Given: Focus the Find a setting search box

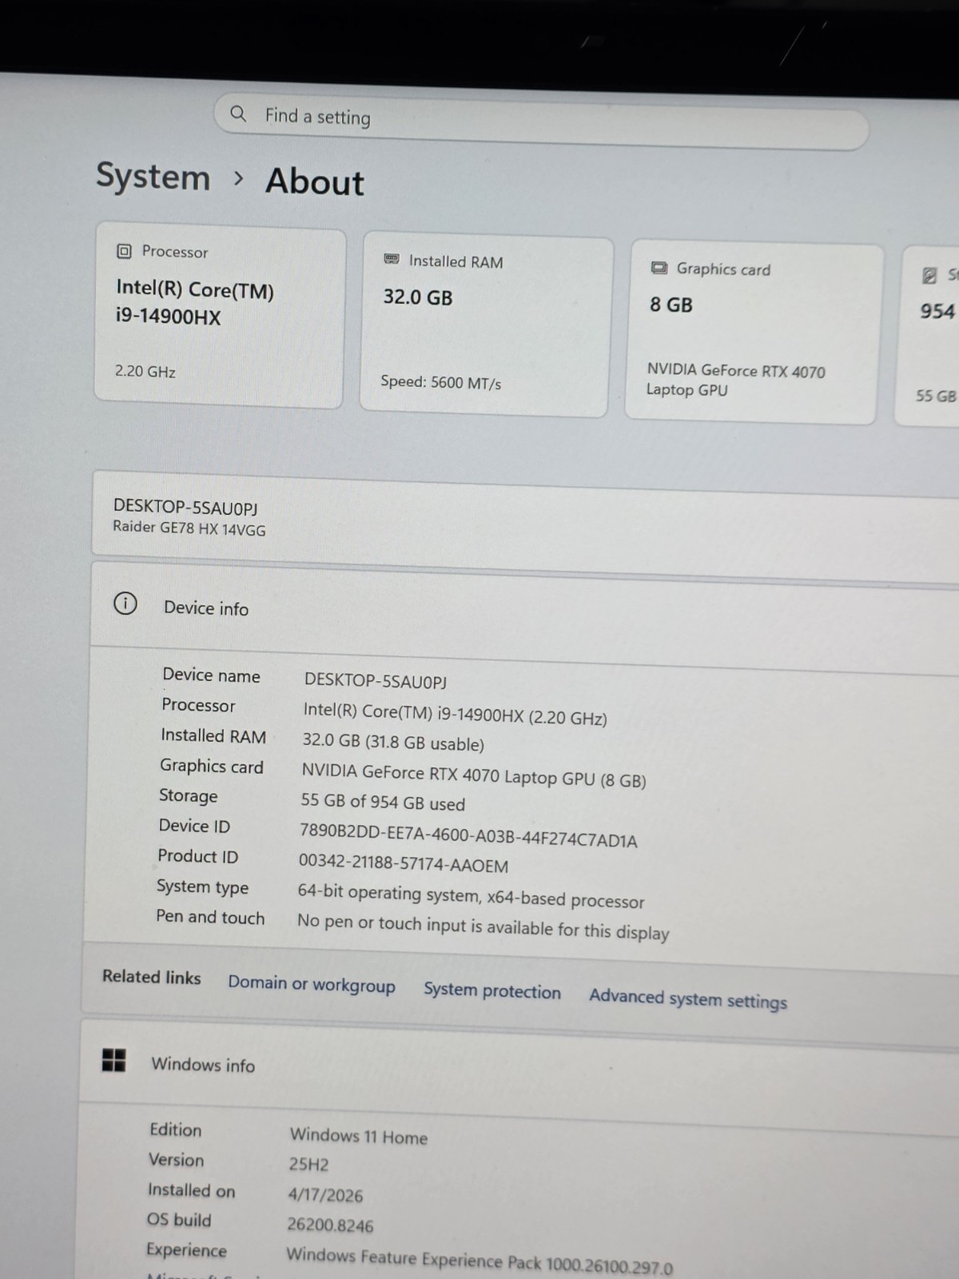Looking at the screenshot, I should (541, 121).
